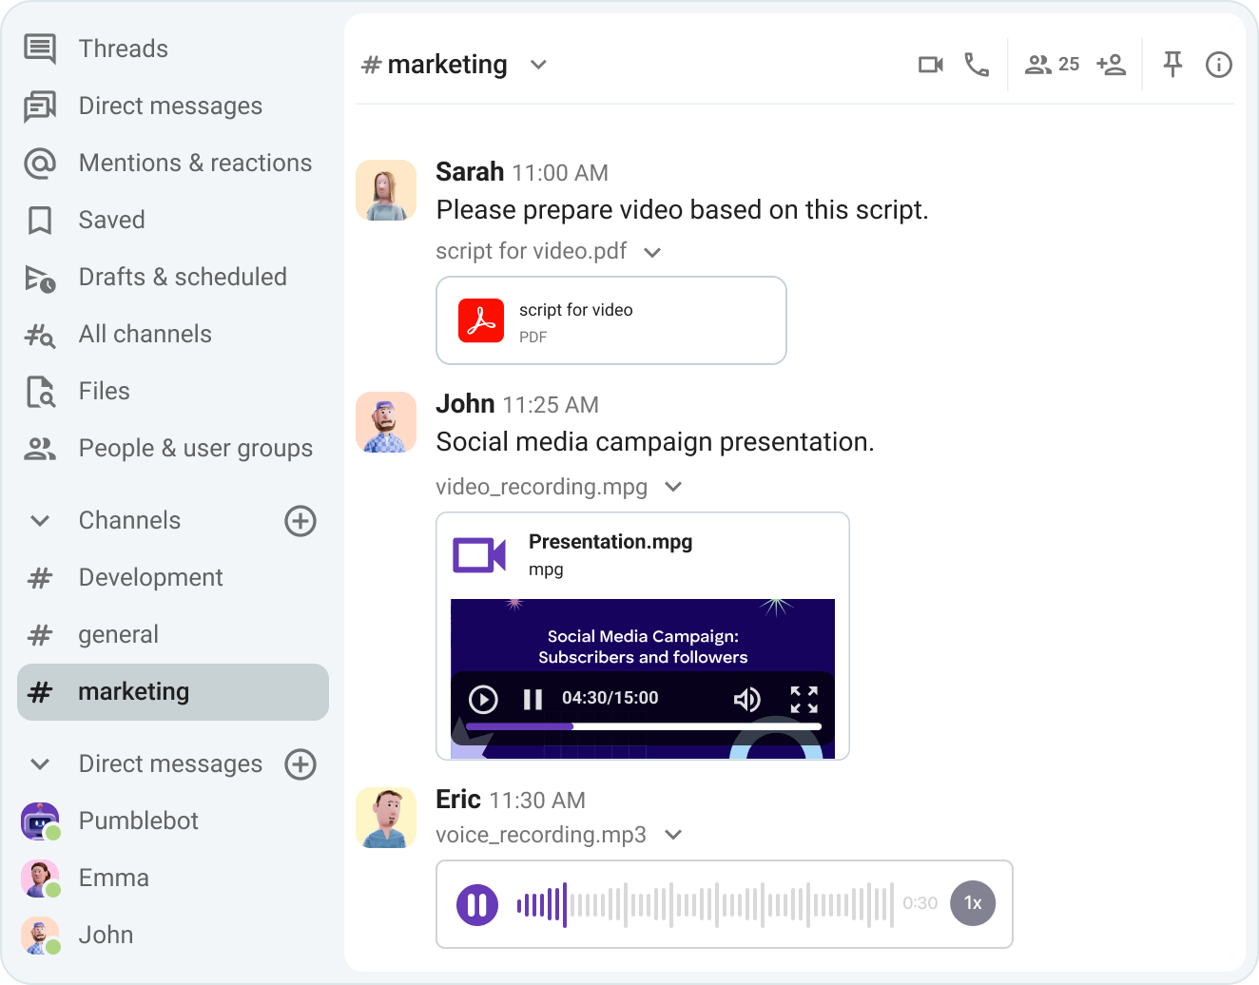1259x985 pixels.
Task: Pause John's Presentation.mpg video playback
Action: click(x=532, y=699)
